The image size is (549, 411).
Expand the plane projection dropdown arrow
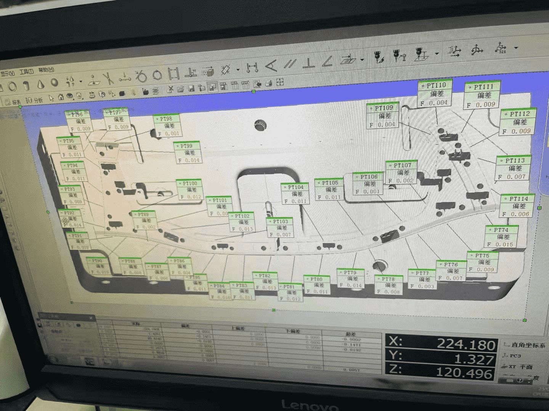click(x=362, y=60)
